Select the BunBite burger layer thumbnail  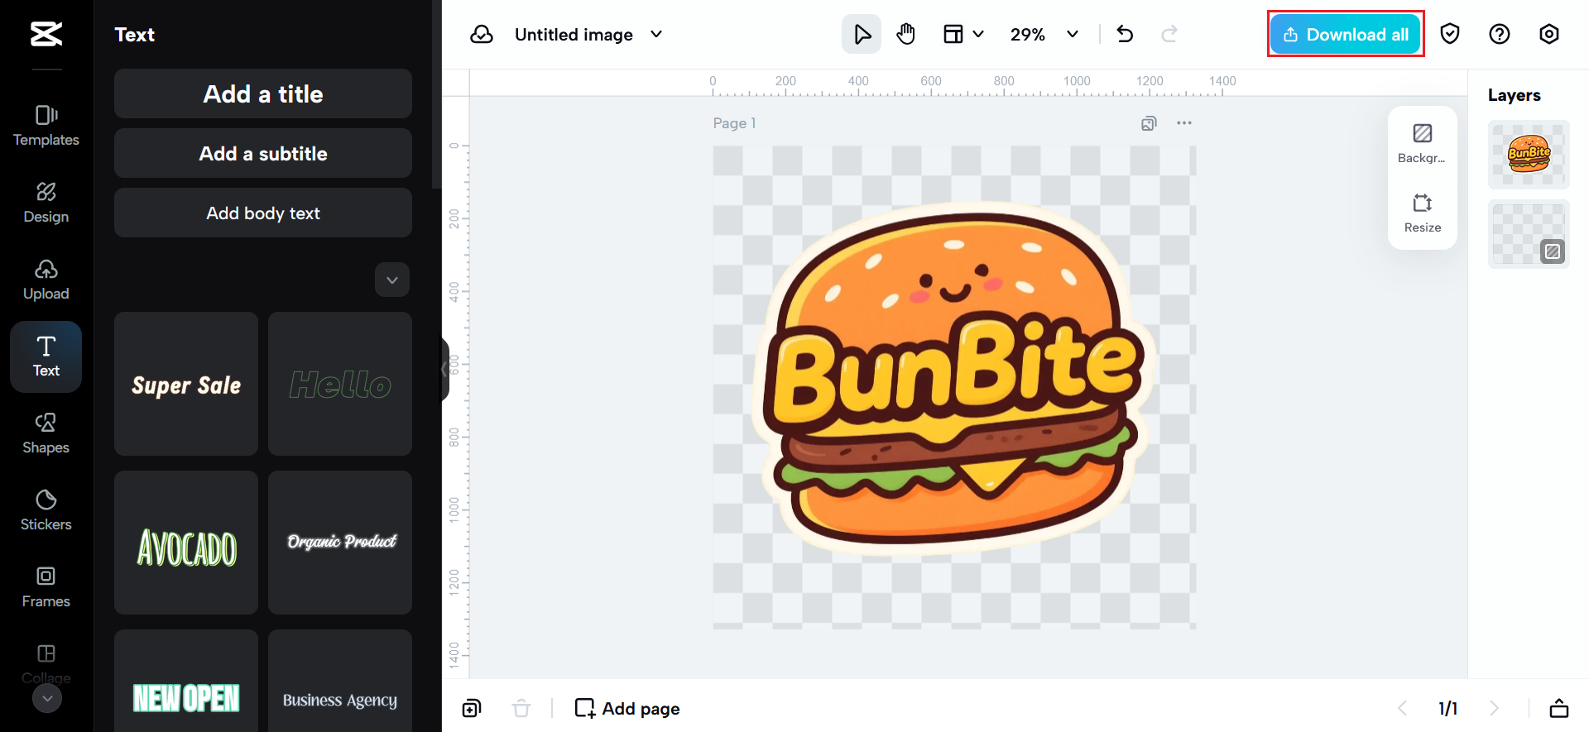(1528, 155)
